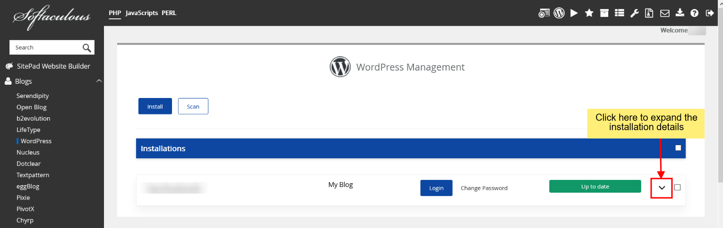Select eggBlog in the sidebar
This screenshot has width=723, height=228.
tap(28, 186)
